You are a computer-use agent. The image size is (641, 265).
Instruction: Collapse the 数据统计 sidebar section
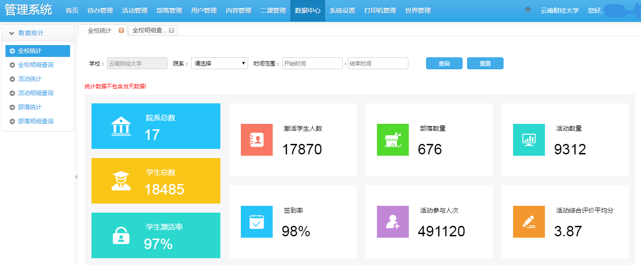12,33
